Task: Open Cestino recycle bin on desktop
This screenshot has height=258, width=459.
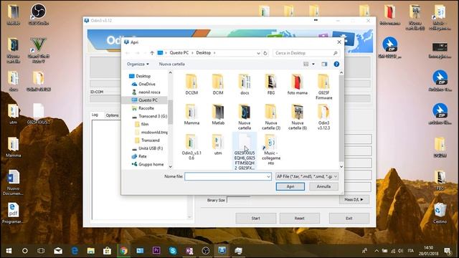Action: [440, 214]
